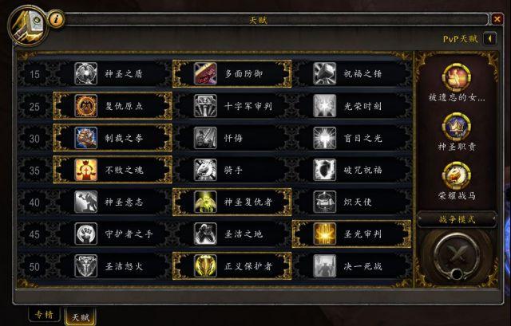Click the paladin class portrait emblem
Screen dimensions: 511x326
pos(29,26)
